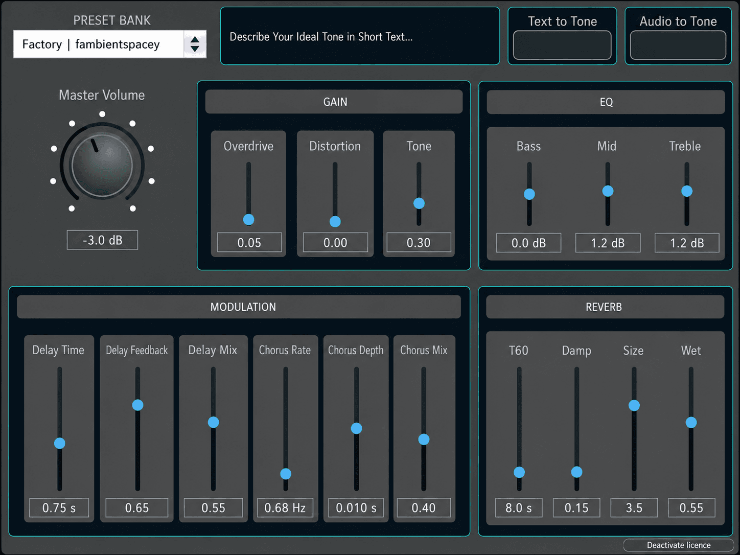
Task: Click the Wet value 0.55
Action: pos(691,508)
